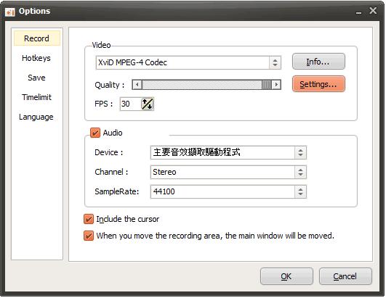Switch to the Hotkeys tab
This screenshot has width=386, height=298.
tap(36, 59)
